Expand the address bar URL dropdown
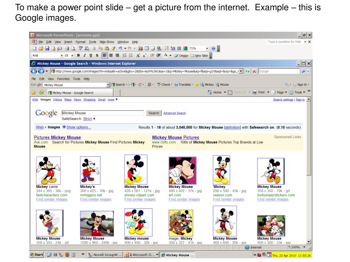The width and height of the screenshot is (350, 262). pos(241,71)
